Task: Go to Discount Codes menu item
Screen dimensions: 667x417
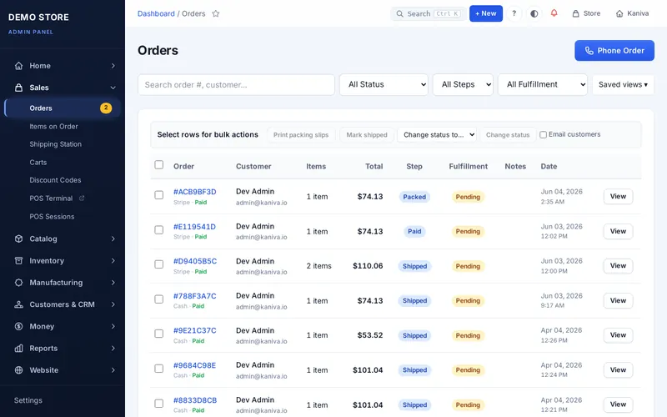Action: point(55,180)
